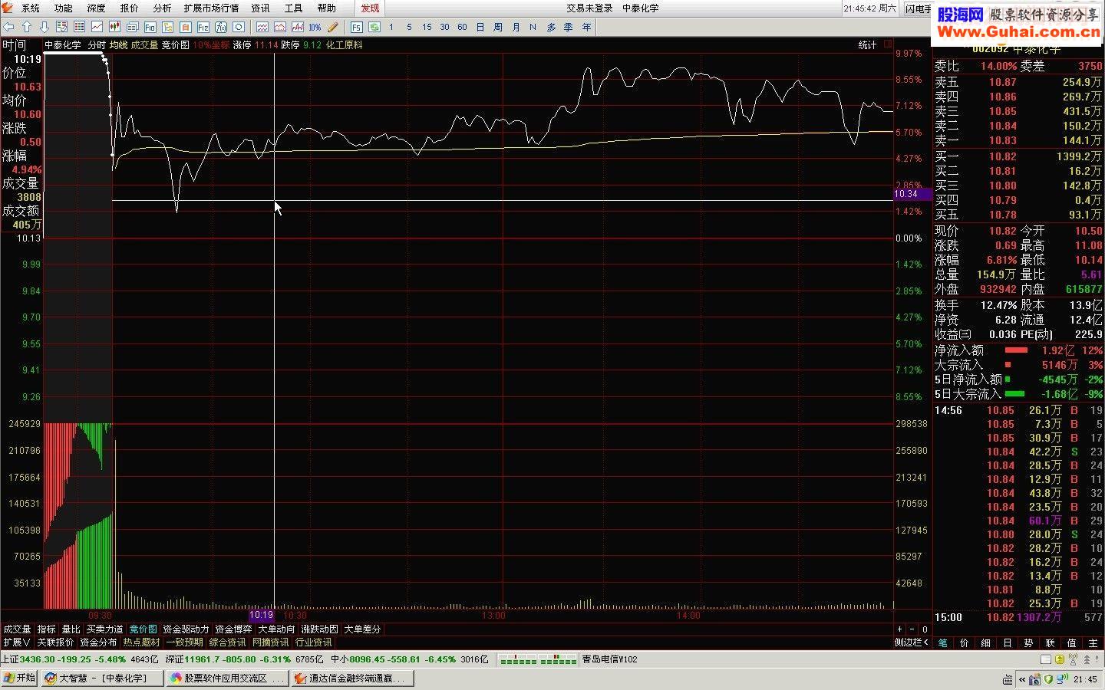Open the 关联报价 tab
Viewport: 1105px width, 690px height.
pos(55,642)
